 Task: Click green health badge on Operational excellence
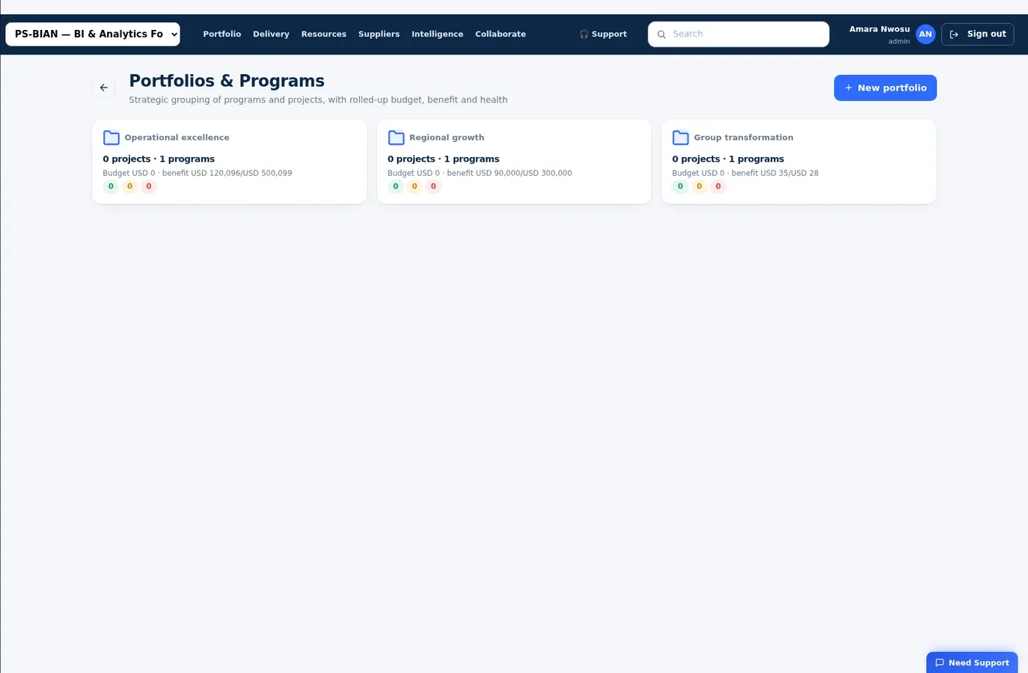pos(111,187)
